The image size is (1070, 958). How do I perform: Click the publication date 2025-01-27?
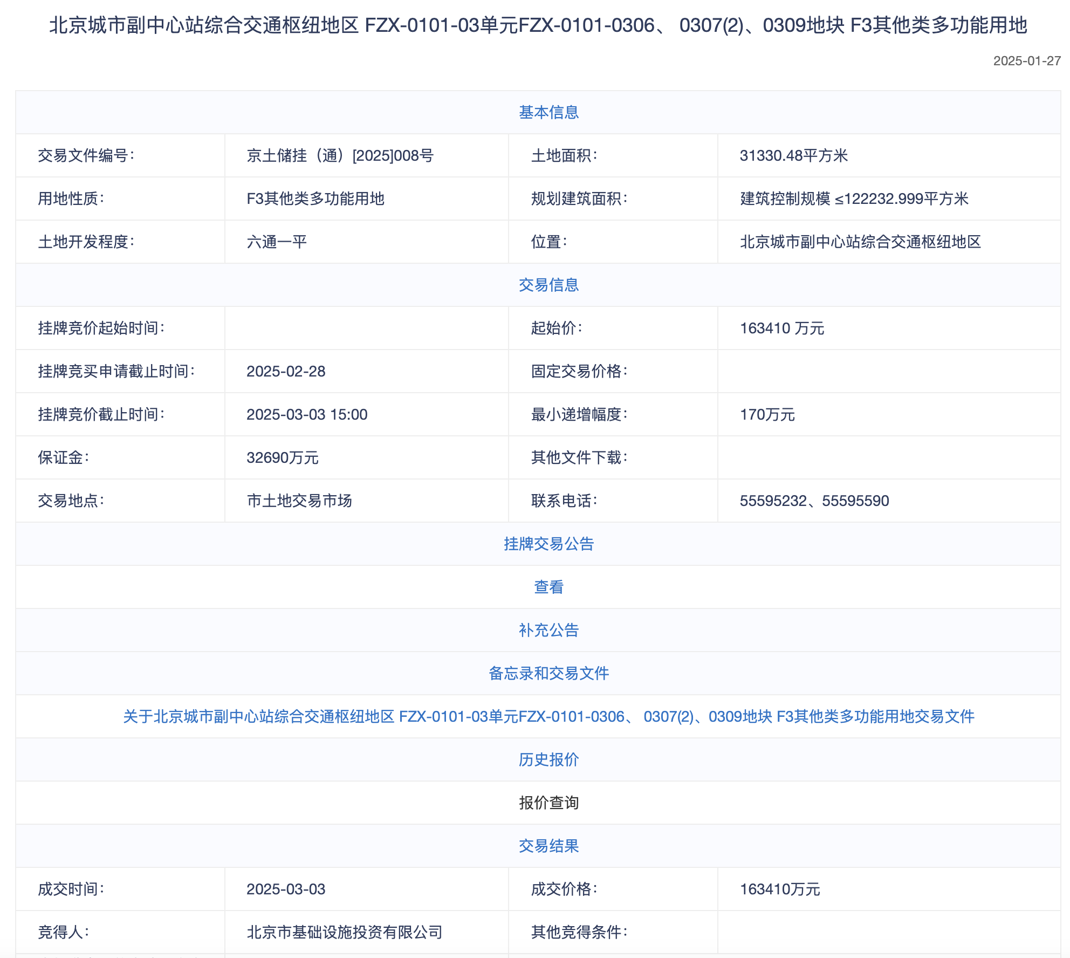point(1026,61)
